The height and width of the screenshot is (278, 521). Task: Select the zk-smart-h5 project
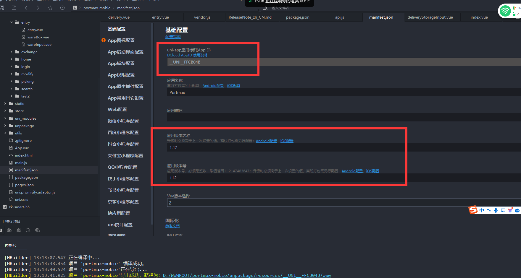19,207
